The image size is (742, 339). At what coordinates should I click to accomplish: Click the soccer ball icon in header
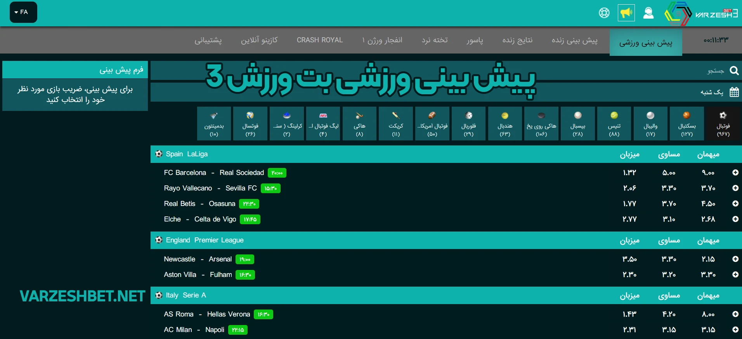604,13
